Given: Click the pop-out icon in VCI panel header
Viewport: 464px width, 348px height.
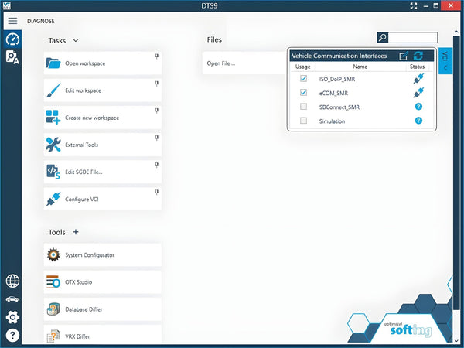Looking at the screenshot, I should pyautogui.click(x=404, y=56).
